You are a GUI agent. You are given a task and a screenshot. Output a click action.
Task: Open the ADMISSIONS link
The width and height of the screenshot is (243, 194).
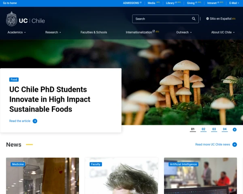tap(132, 3)
